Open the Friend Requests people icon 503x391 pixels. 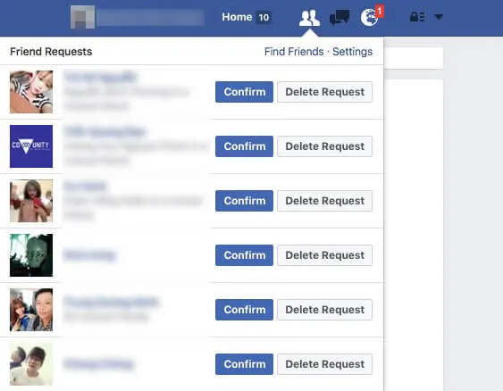[309, 18]
